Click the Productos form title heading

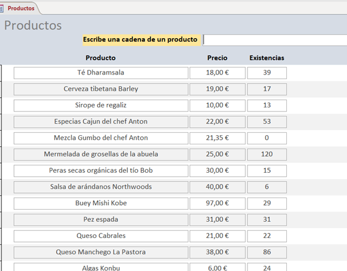(33, 25)
